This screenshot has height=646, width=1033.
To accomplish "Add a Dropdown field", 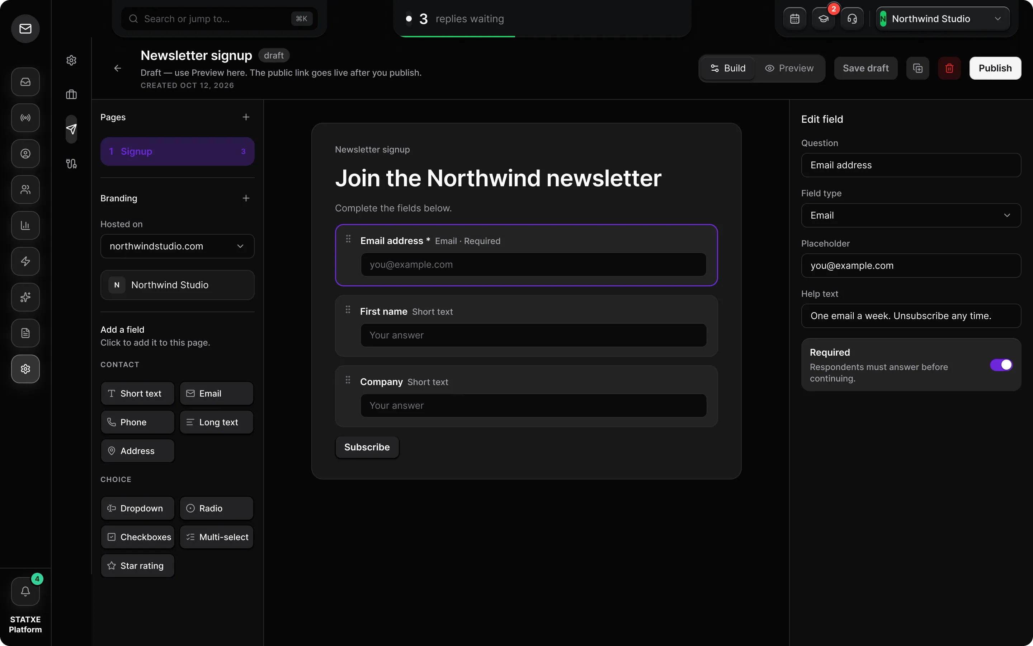I will click(137, 509).
